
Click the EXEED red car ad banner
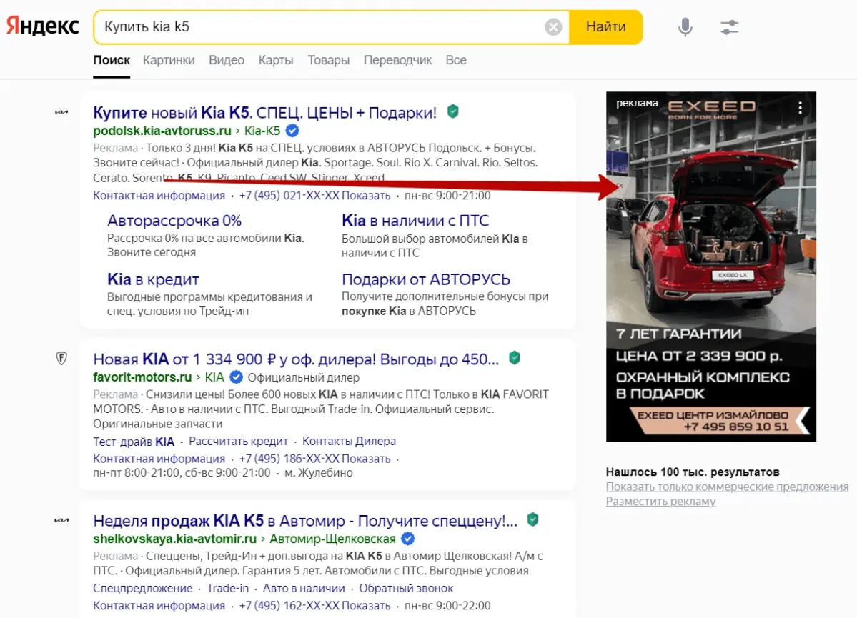pos(710,266)
